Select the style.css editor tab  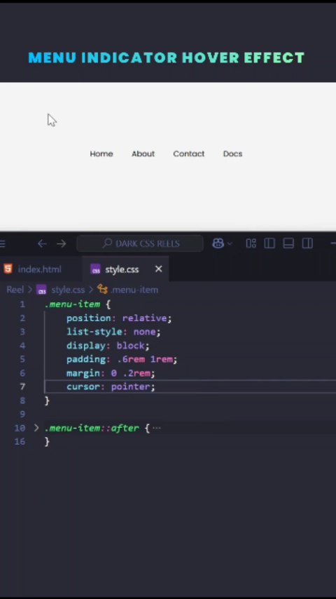tap(122, 269)
